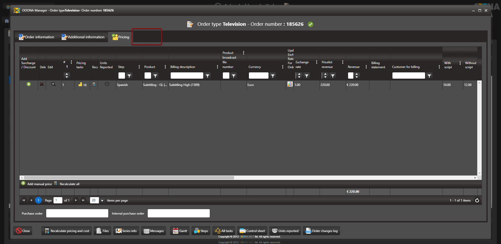Open Order changes log
The width and height of the screenshot is (501, 244).
pyautogui.click(x=321, y=231)
